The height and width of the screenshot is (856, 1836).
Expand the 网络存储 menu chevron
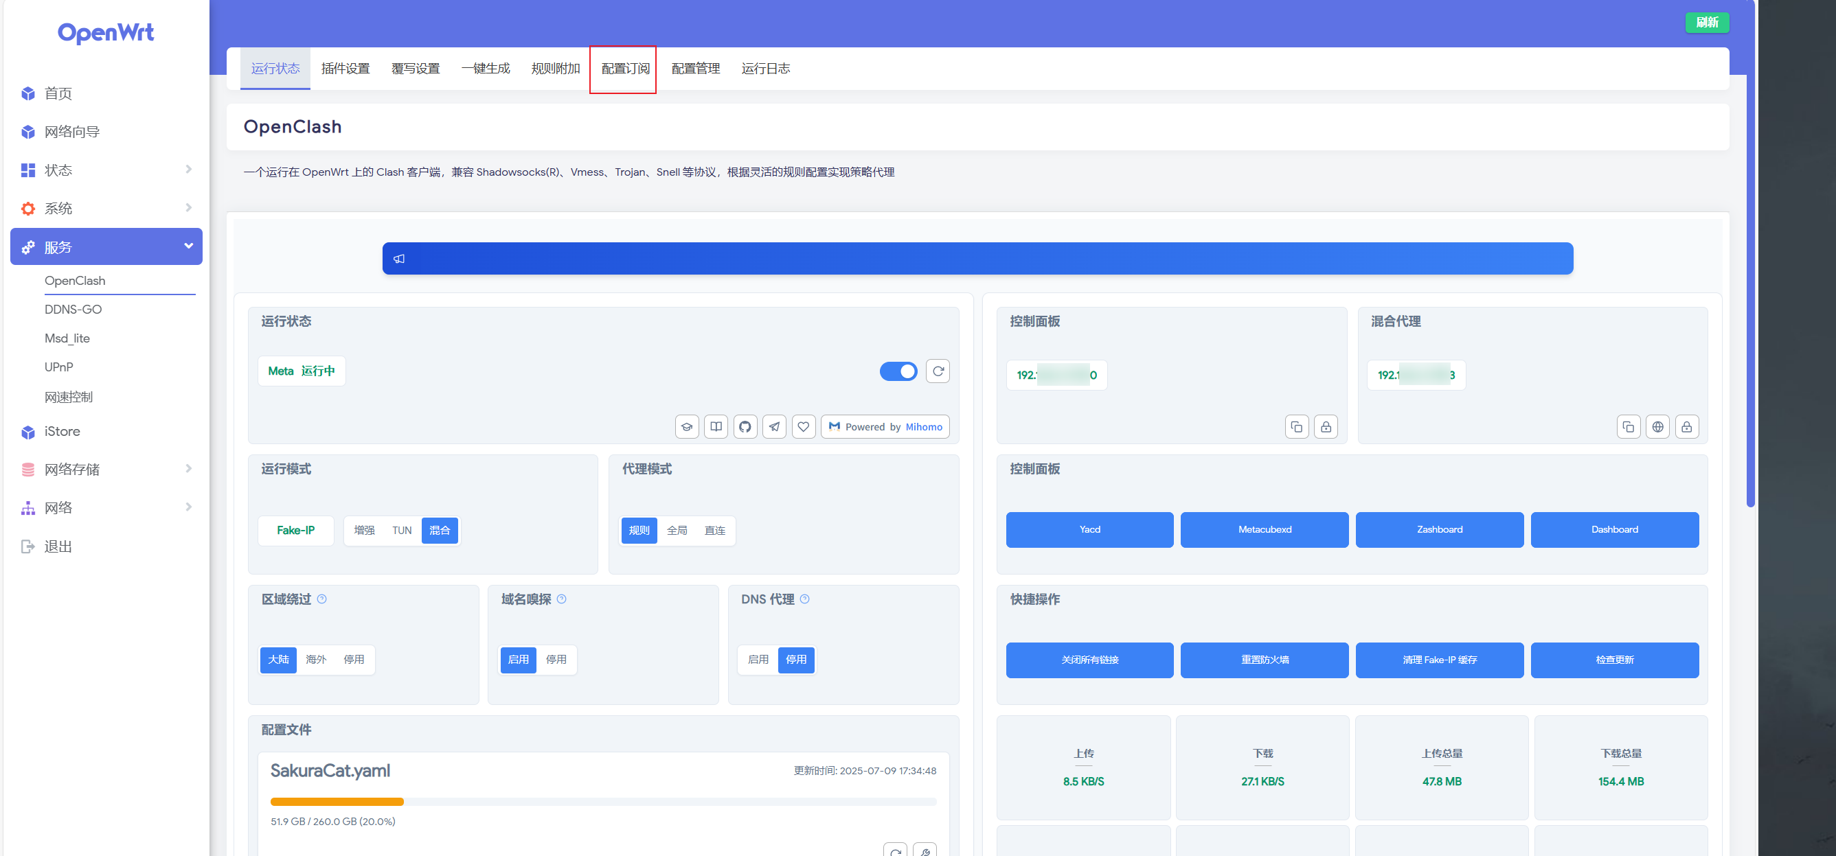(189, 469)
